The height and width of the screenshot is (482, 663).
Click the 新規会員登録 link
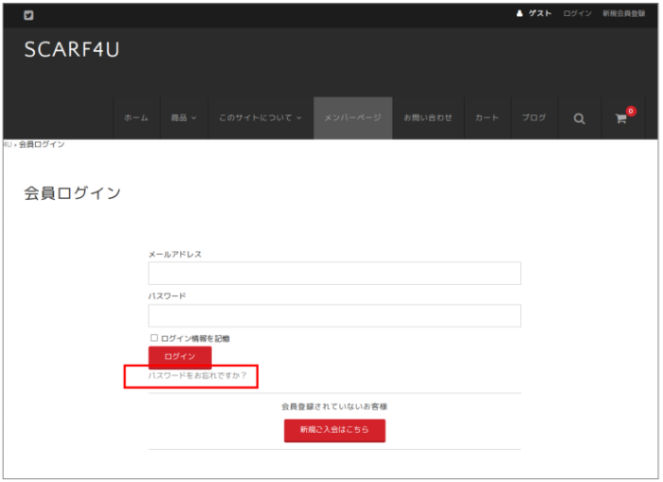pyautogui.click(x=623, y=13)
